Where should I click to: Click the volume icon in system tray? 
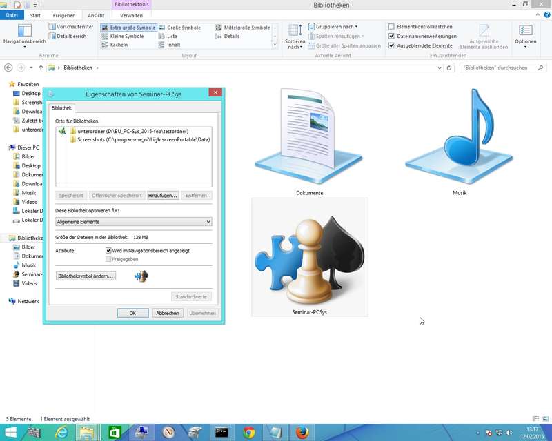[509, 433]
